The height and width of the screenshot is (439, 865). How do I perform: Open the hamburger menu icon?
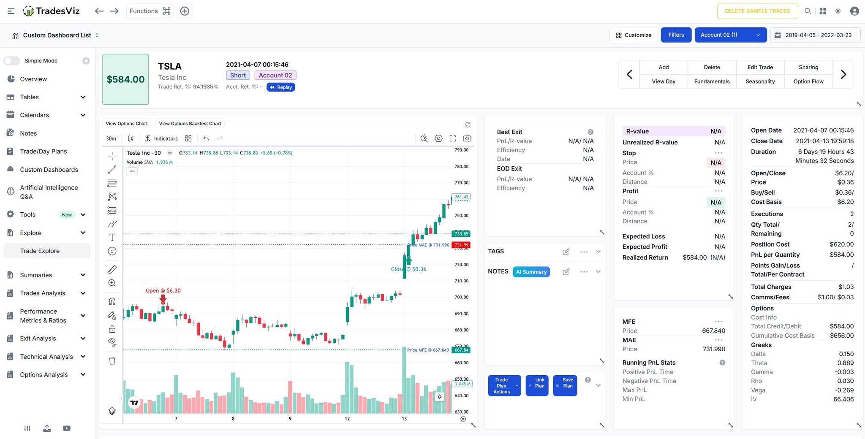11,11
